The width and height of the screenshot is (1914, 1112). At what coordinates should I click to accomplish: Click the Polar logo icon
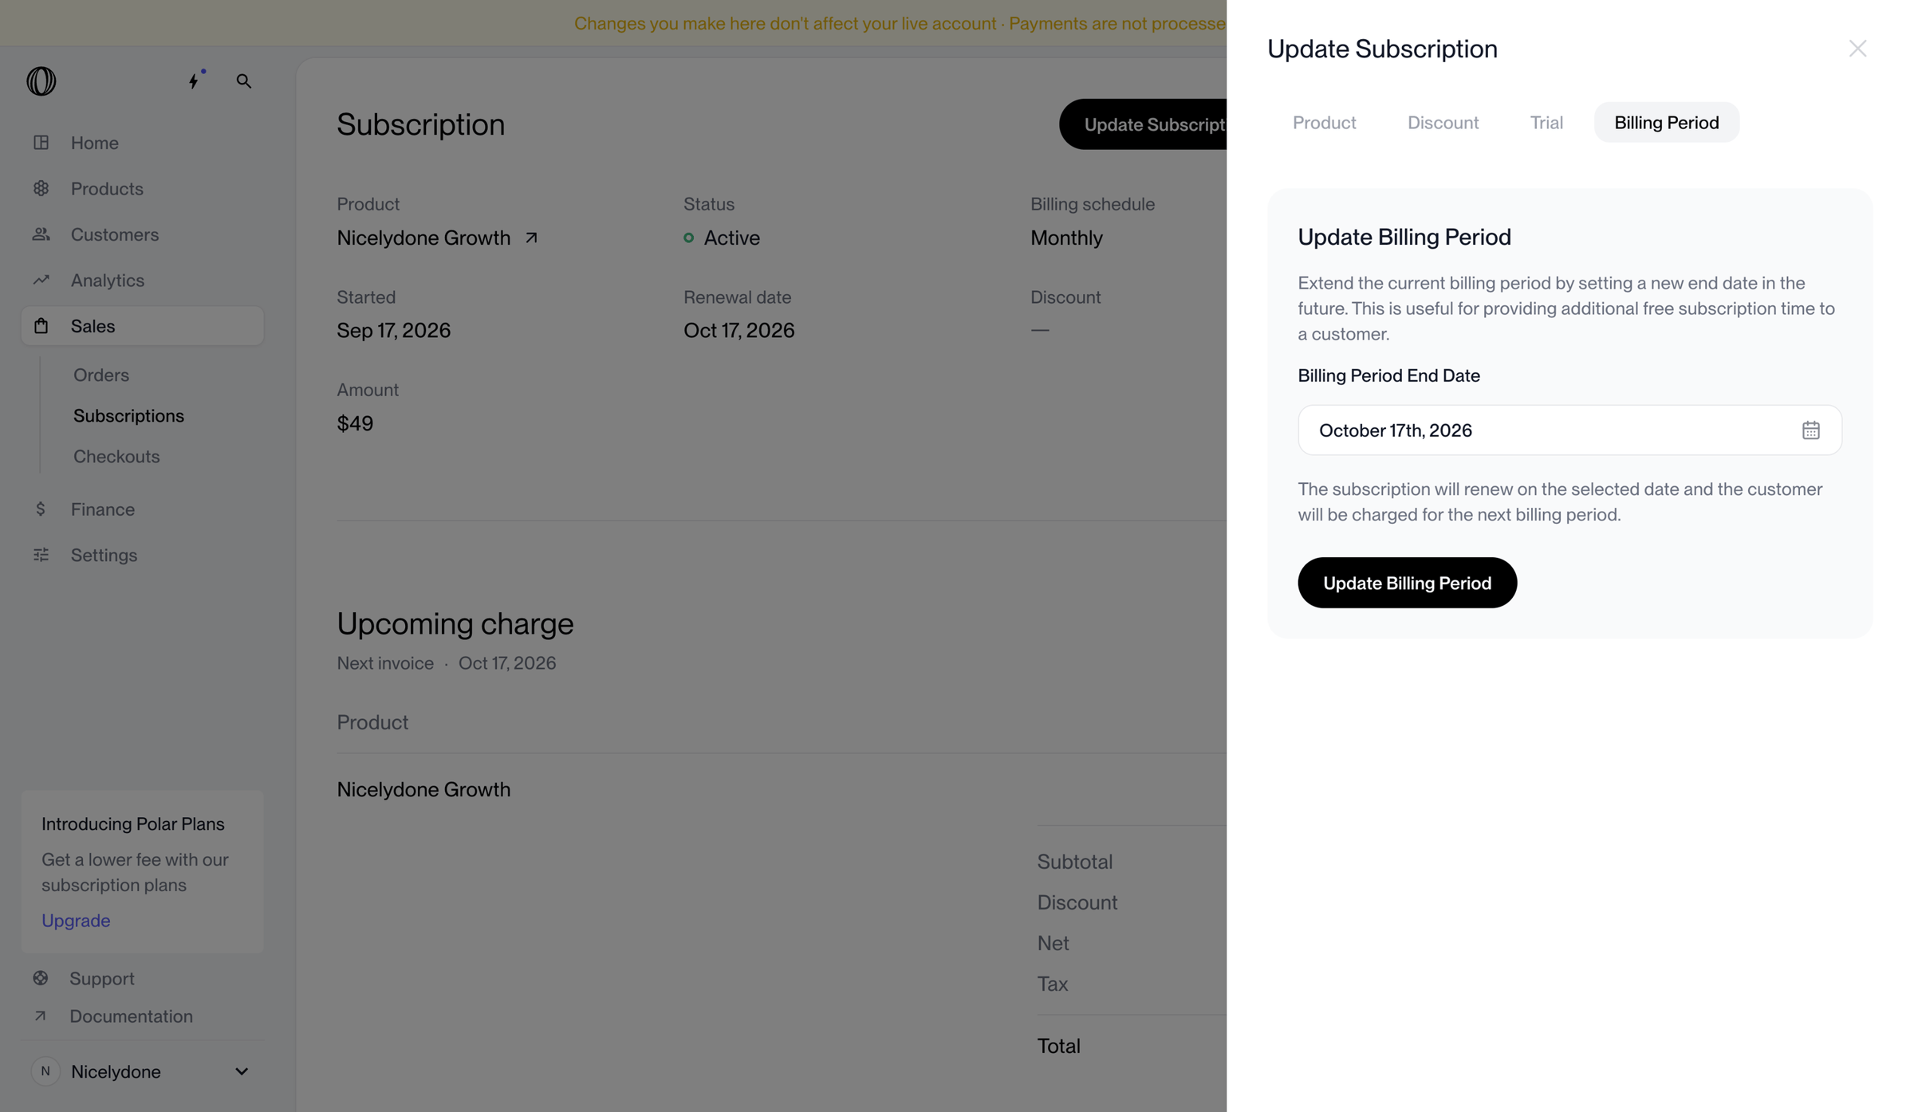click(x=41, y=81)
